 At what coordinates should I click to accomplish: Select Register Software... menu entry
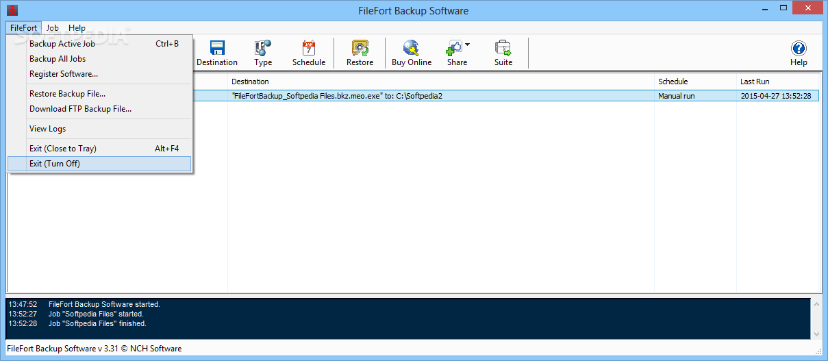pos(100,74)
